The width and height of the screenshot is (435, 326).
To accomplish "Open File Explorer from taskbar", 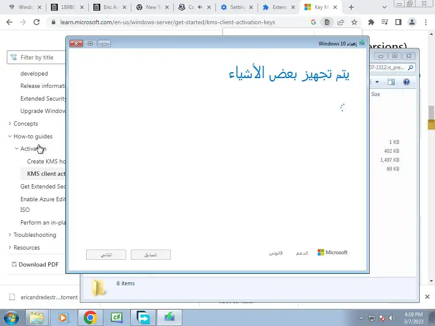I will coord(37,318).
